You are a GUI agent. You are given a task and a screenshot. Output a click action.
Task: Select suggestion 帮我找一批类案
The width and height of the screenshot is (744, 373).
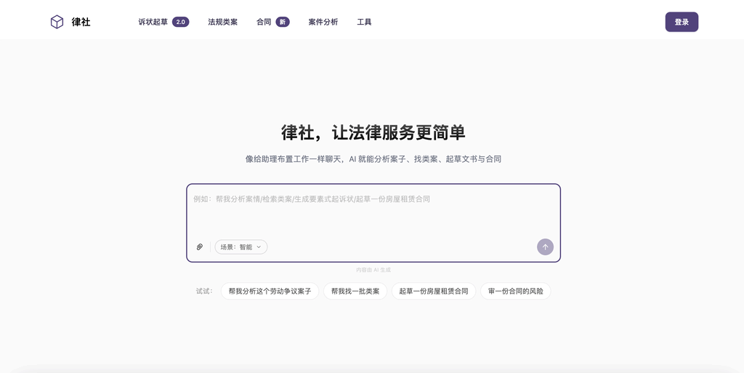point(355,291)
